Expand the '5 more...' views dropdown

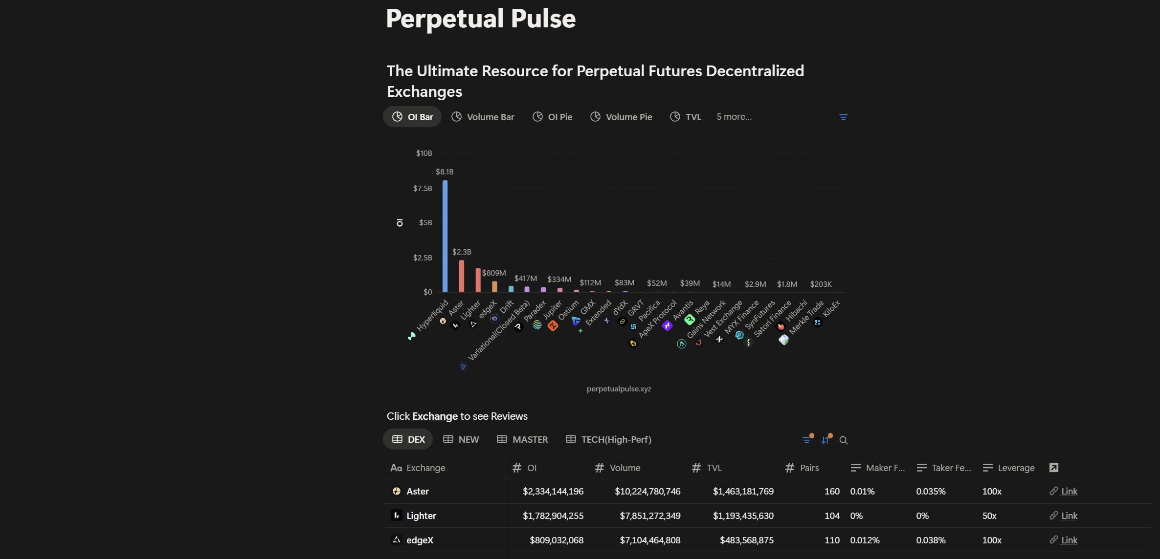coord(734,117)
